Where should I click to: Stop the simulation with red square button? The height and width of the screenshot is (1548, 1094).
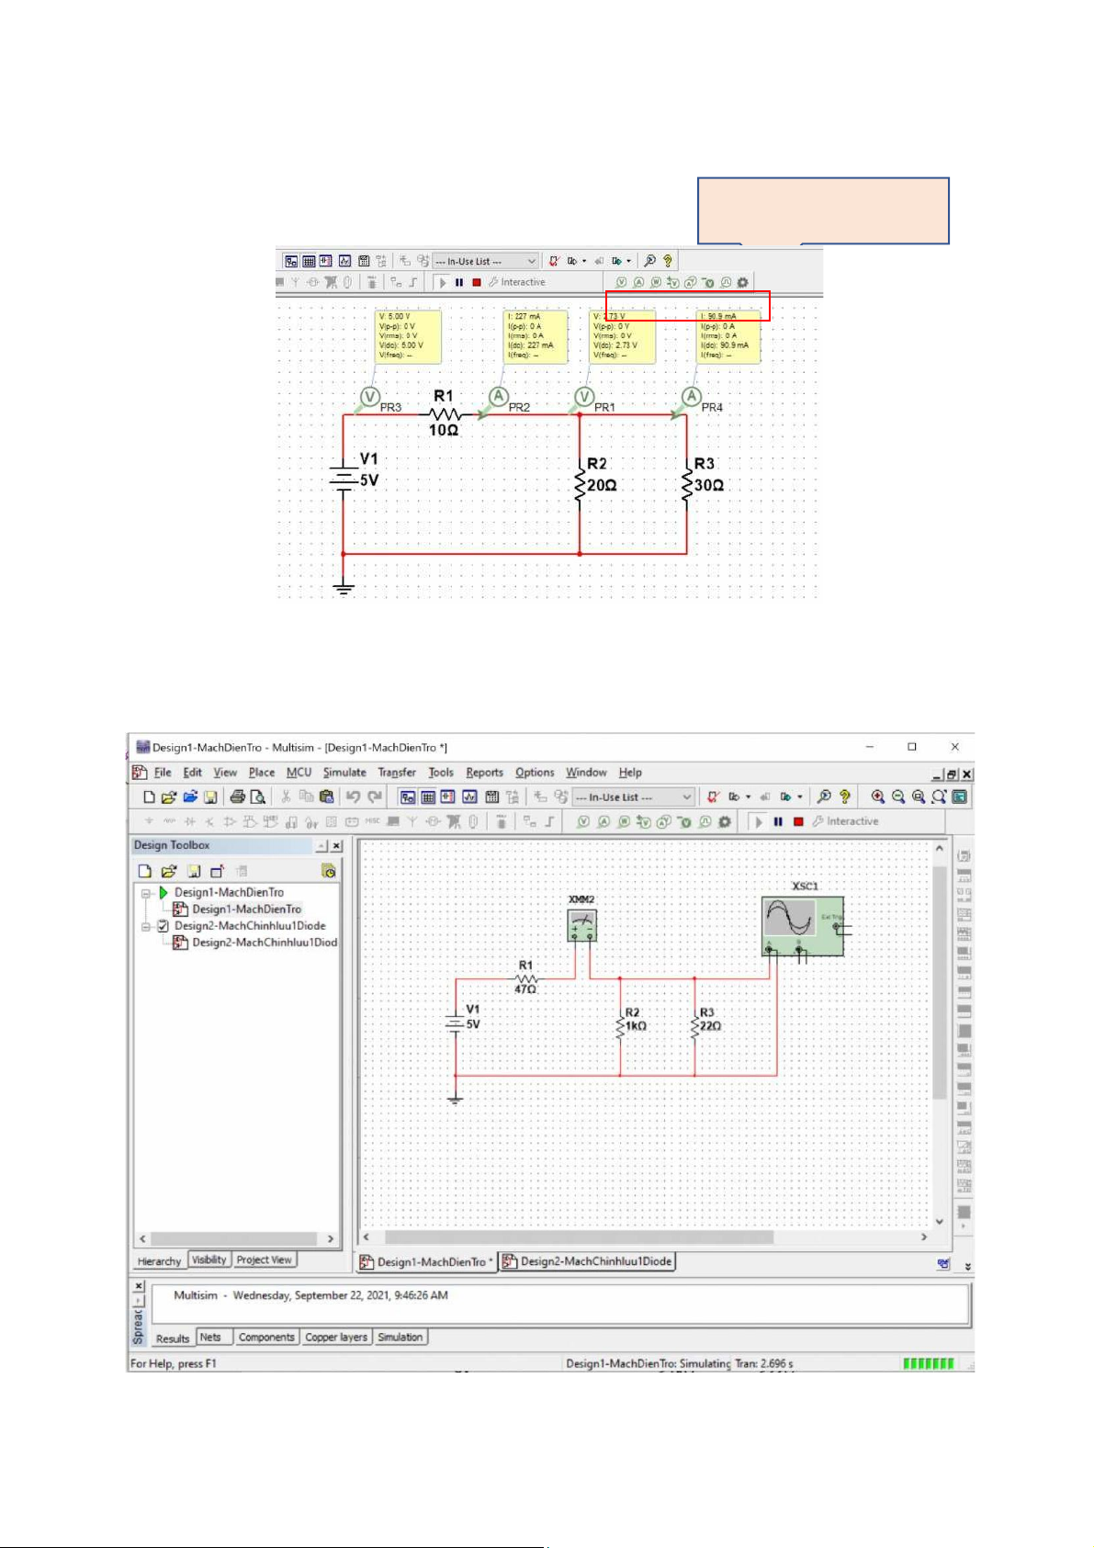[x=798, y=821]
